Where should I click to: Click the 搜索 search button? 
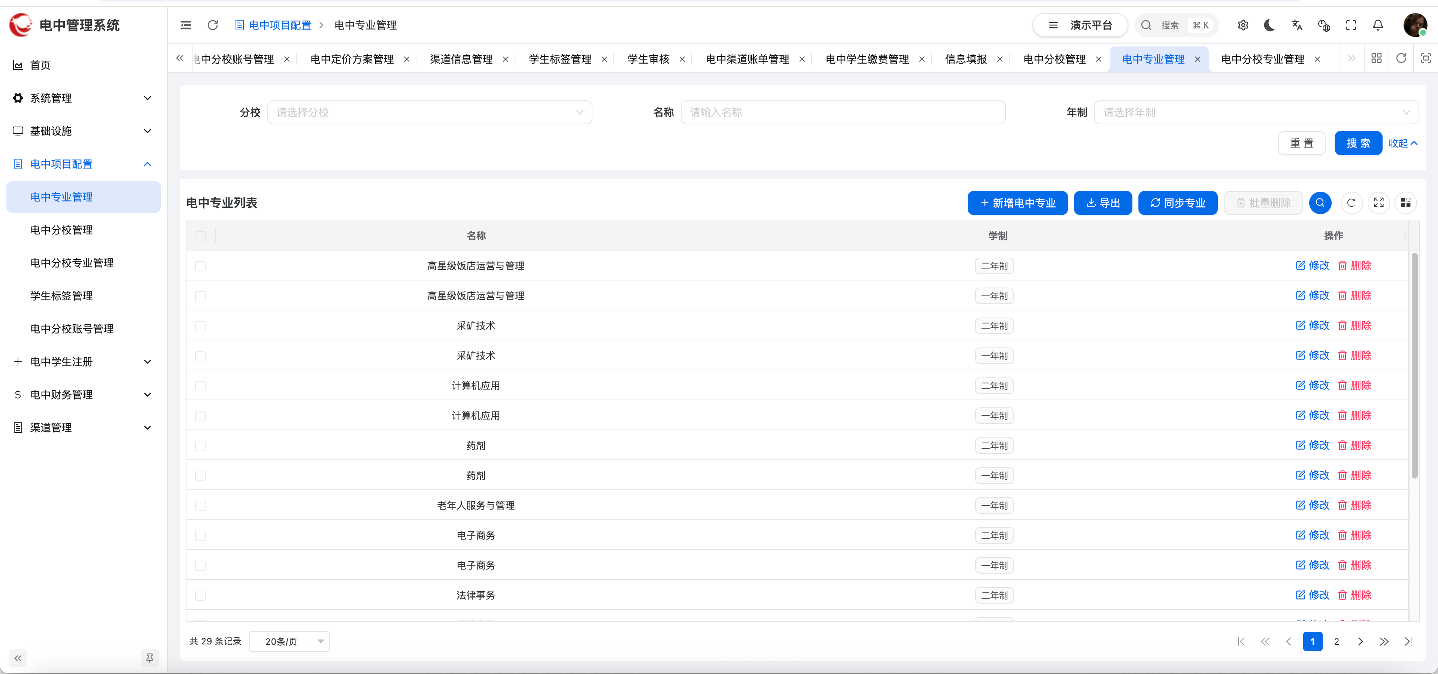point(1358,143)
